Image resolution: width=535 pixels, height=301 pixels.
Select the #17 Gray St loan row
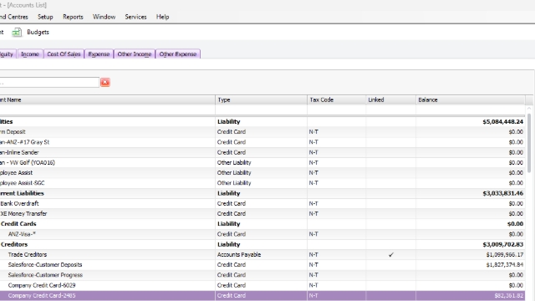click(262, 142)
